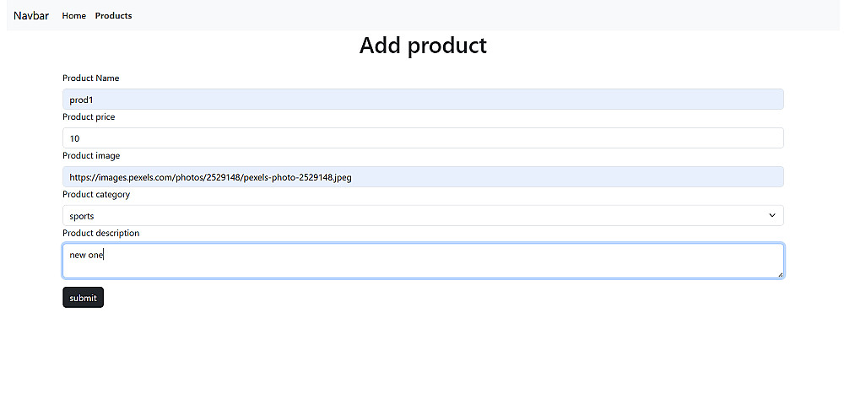The width and height of the screenshot is (844, 399).
Task: Click the textarea resize handle corner
Action: click(x=780, y=274)
